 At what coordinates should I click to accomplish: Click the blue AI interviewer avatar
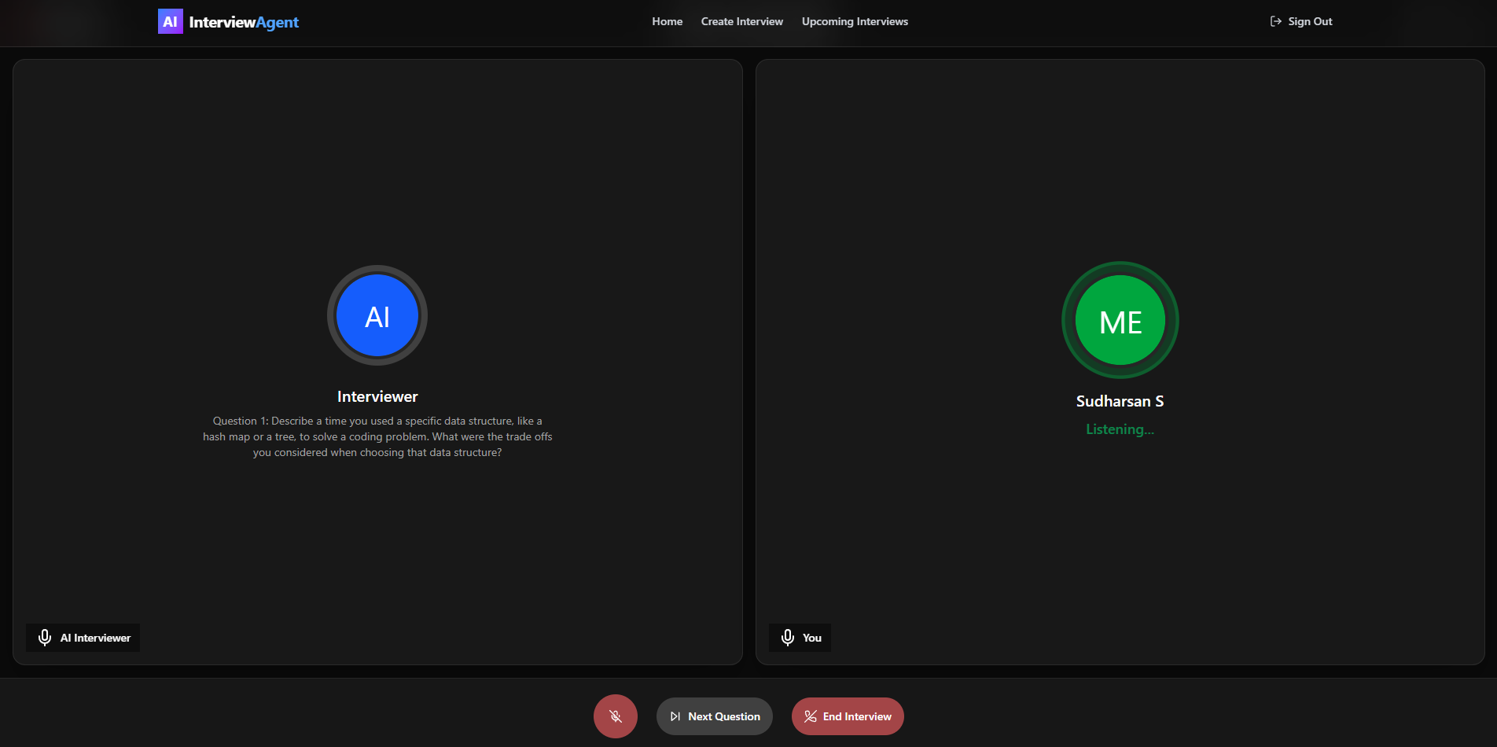[x=377, y=315]
